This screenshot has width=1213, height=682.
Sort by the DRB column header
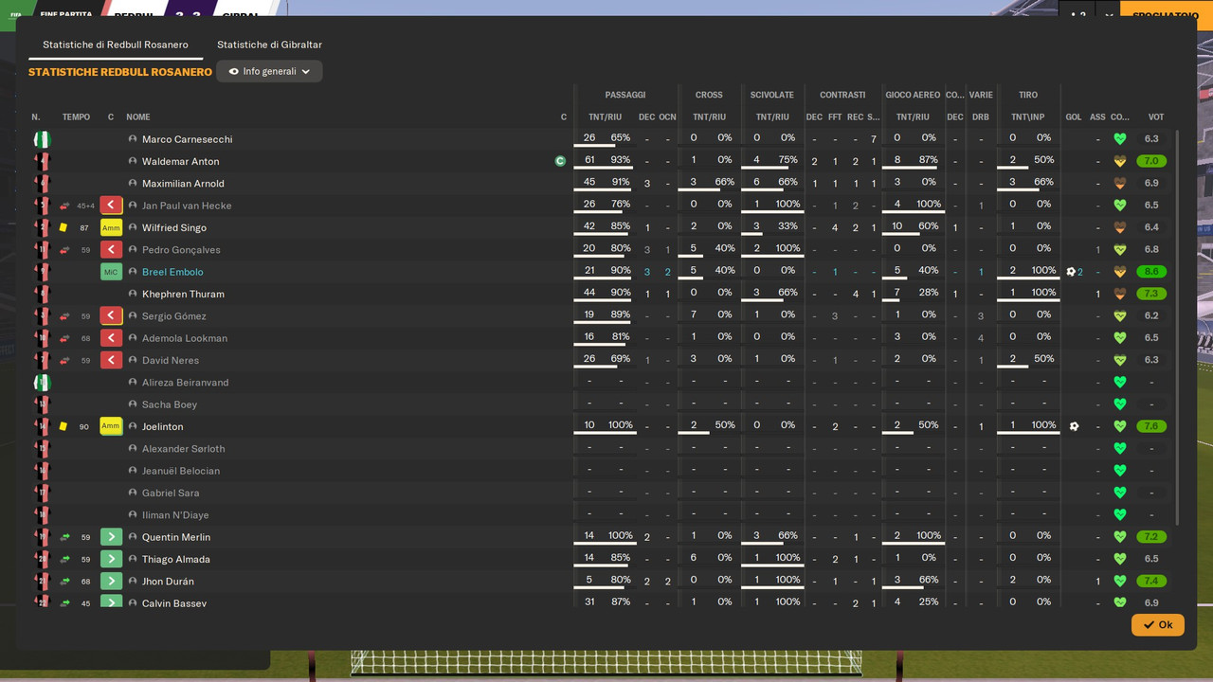click(x=981, y=117)
